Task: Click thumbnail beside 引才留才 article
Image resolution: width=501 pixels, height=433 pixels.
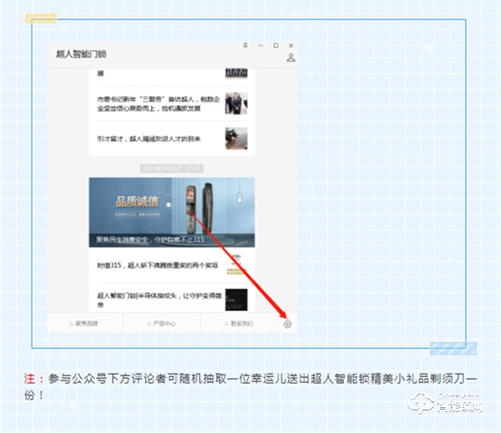Action: click(x=236, y=138)
